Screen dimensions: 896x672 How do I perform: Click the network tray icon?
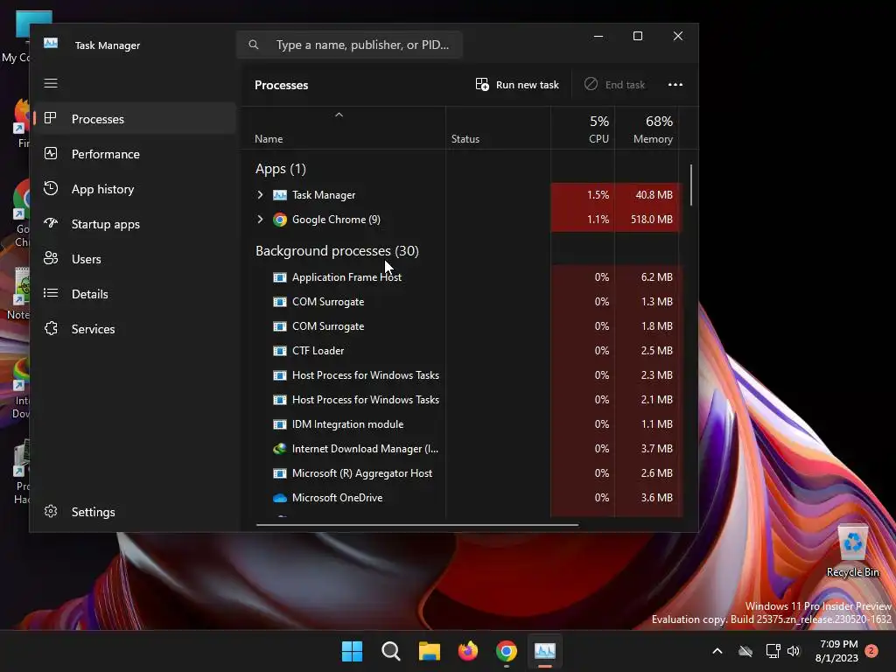coord(773,651)
